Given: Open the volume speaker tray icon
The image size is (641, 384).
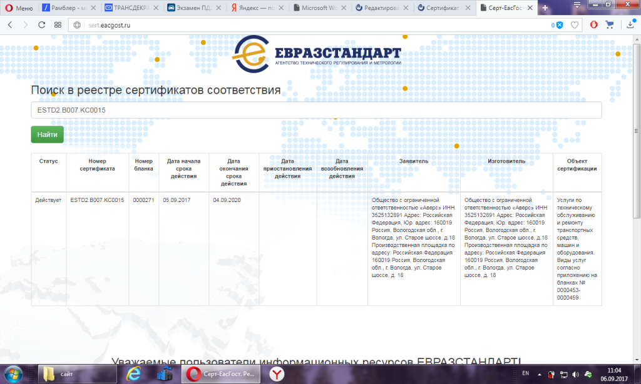Looking at the screenshot, I should click(576, 374).
